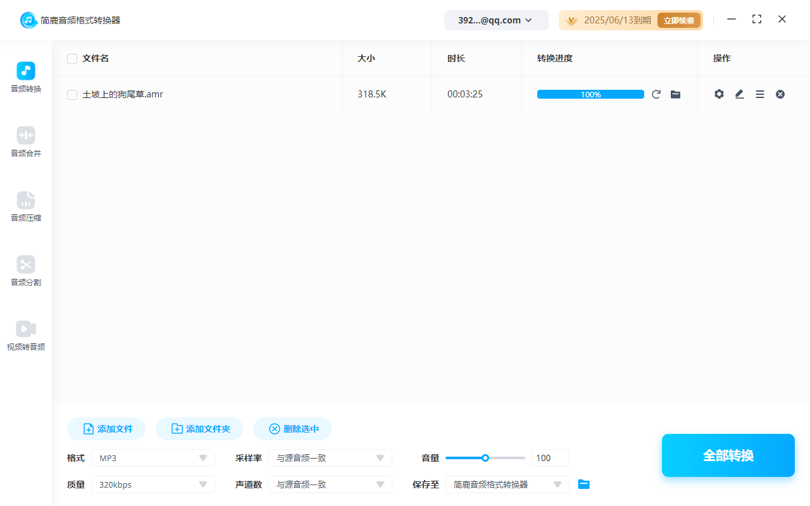Toggle the select-all checkbox in the header
This screenshot has height=506, width=810.
coord(72,58)
